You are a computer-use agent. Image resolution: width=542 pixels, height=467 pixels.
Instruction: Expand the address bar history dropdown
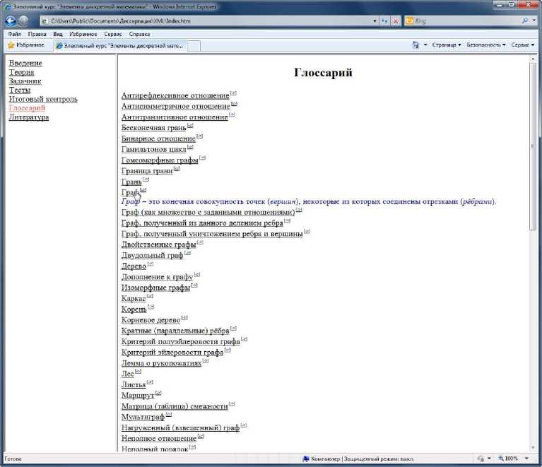click(x=375, y=21)
